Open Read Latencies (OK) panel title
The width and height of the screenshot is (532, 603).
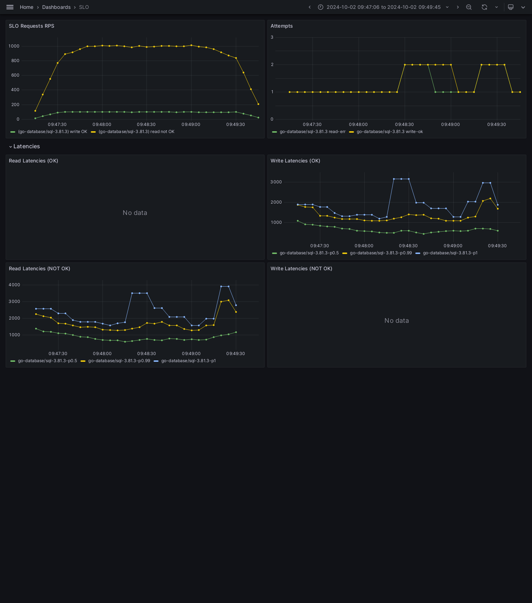coord(33,161)
